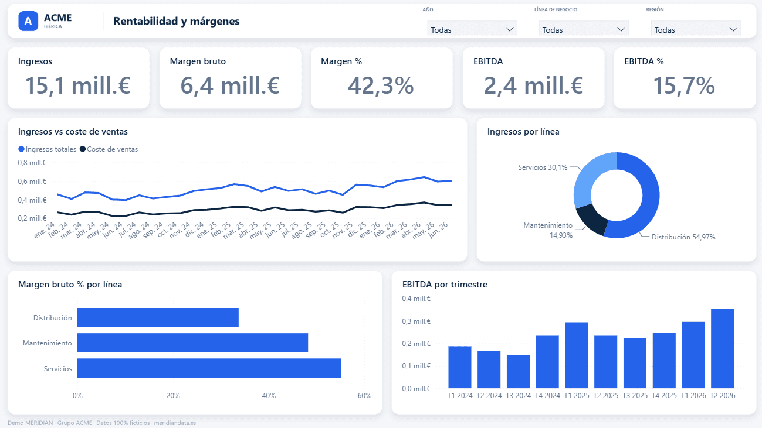Screen dimensions: 762x428
Task: Click the Margen bruto % por línea title
Action: pos(70,285)
